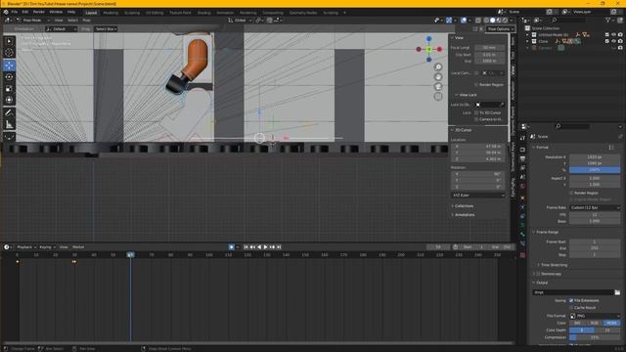
Task: Open the Pose Options dropdown
Action: [500, 29]
